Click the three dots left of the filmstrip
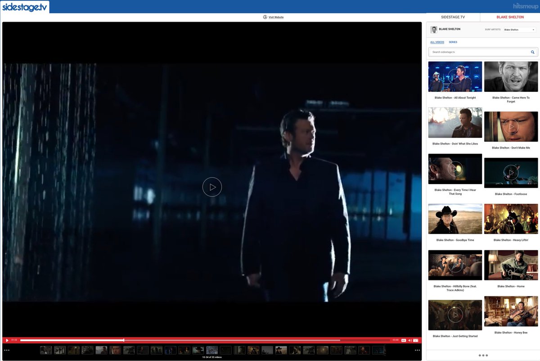 click(7, 350)
